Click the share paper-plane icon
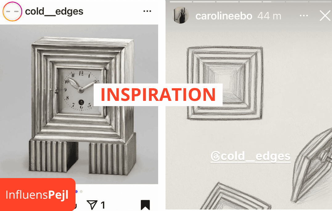 click(x=92, y=205)
